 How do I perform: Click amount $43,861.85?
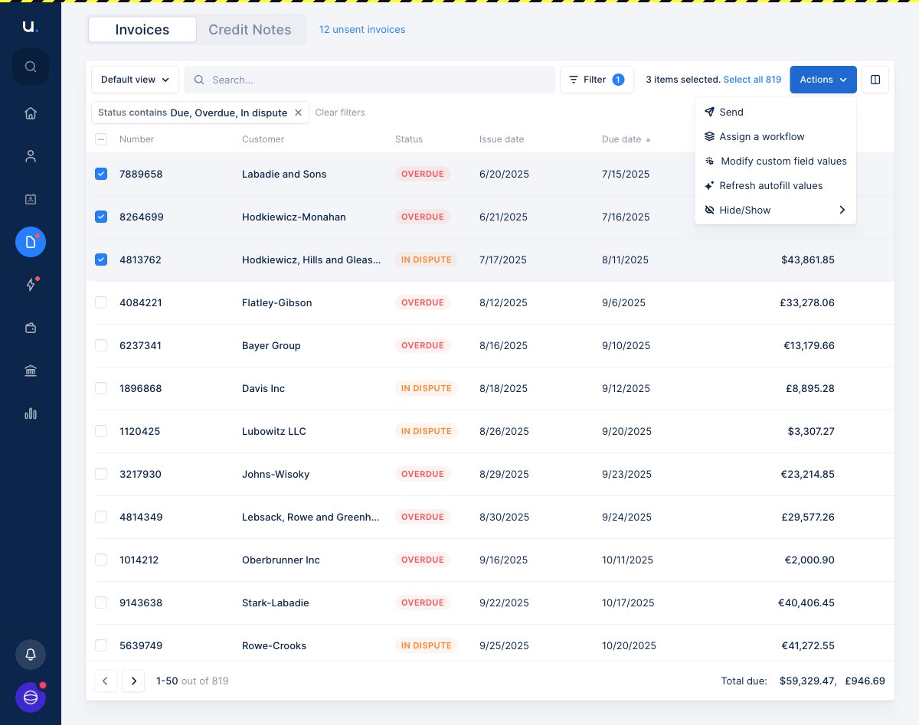[x=808, y=260]
